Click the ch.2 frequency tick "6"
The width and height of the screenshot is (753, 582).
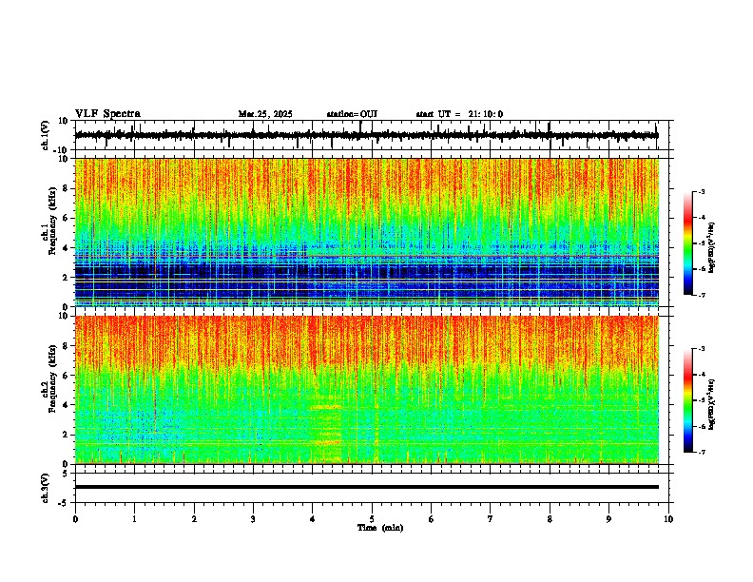(x=67, y=375)
